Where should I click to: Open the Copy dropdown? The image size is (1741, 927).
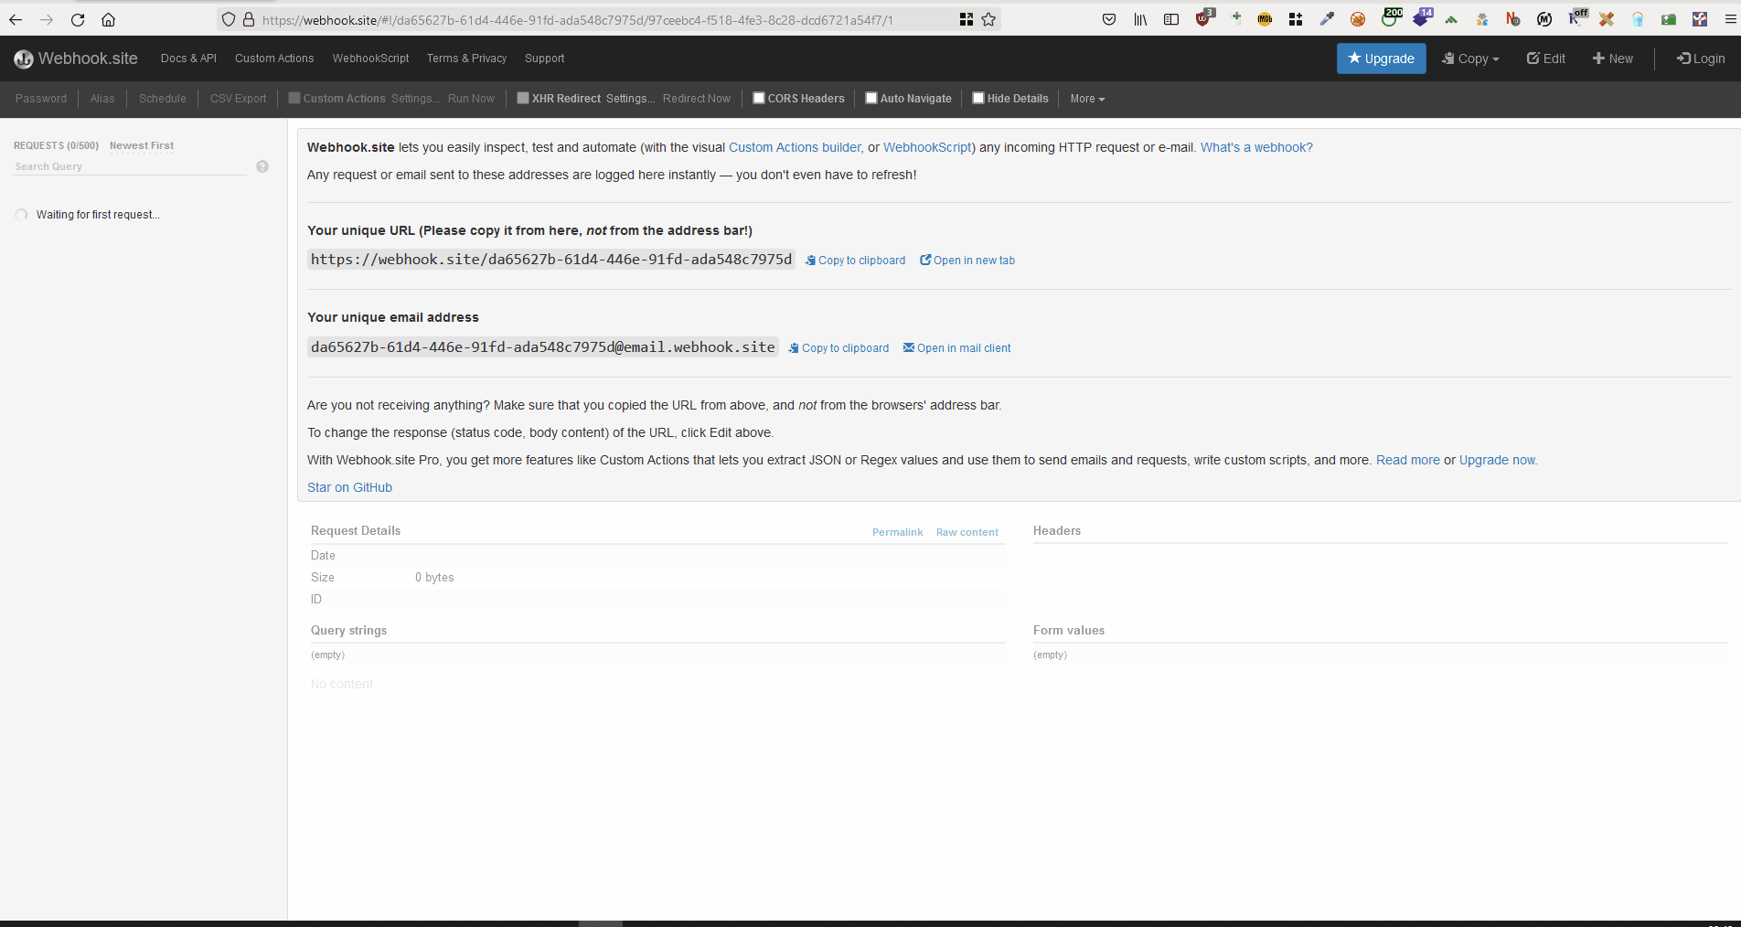1469,58
